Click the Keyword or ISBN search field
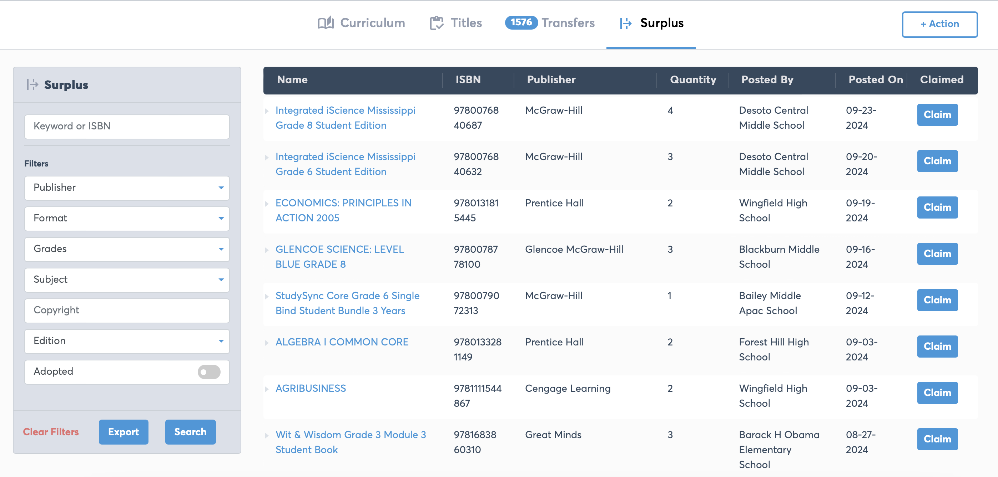998x477 pixels. tap(127, 127)
